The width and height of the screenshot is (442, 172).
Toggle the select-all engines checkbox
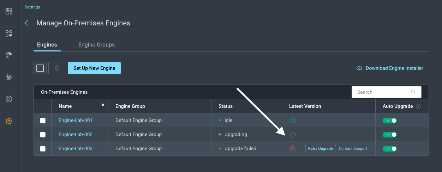pyautogui.click(x=40, y=68)
